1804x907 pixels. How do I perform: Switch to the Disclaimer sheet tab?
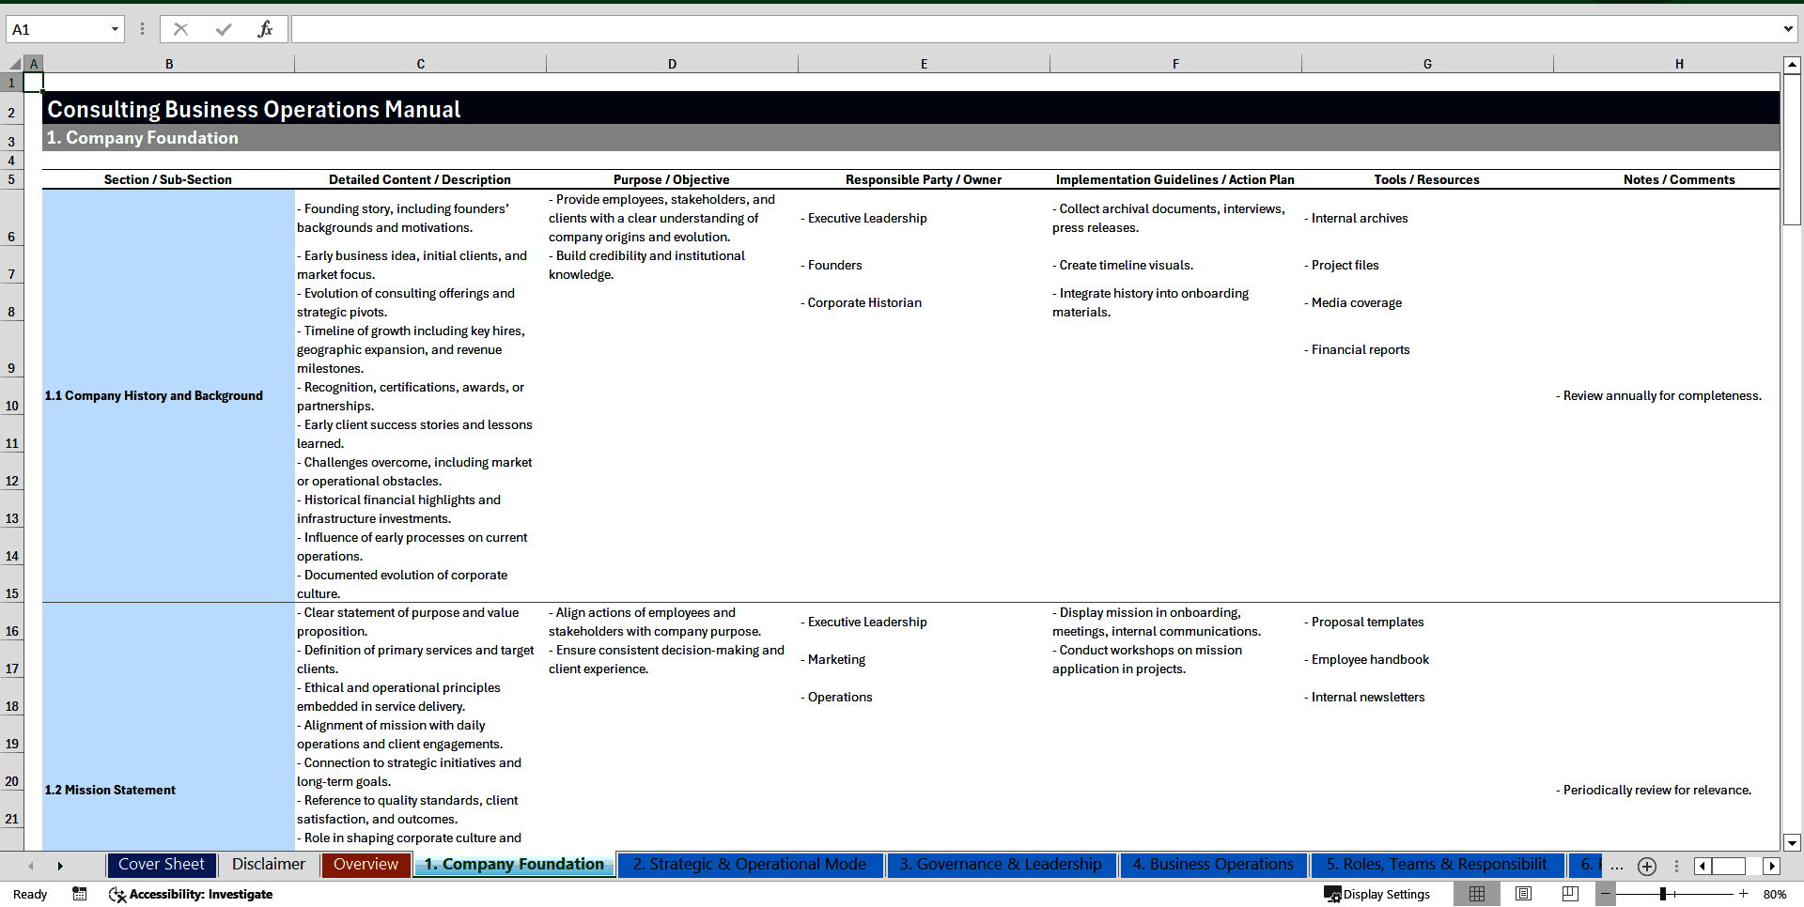click(x=268, y=865)
